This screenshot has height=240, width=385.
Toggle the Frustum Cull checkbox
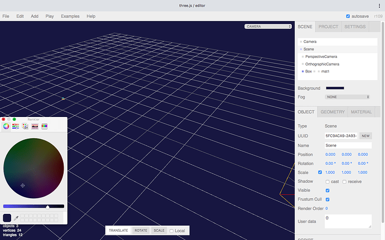pyautogui.click(x=328, y=199)
